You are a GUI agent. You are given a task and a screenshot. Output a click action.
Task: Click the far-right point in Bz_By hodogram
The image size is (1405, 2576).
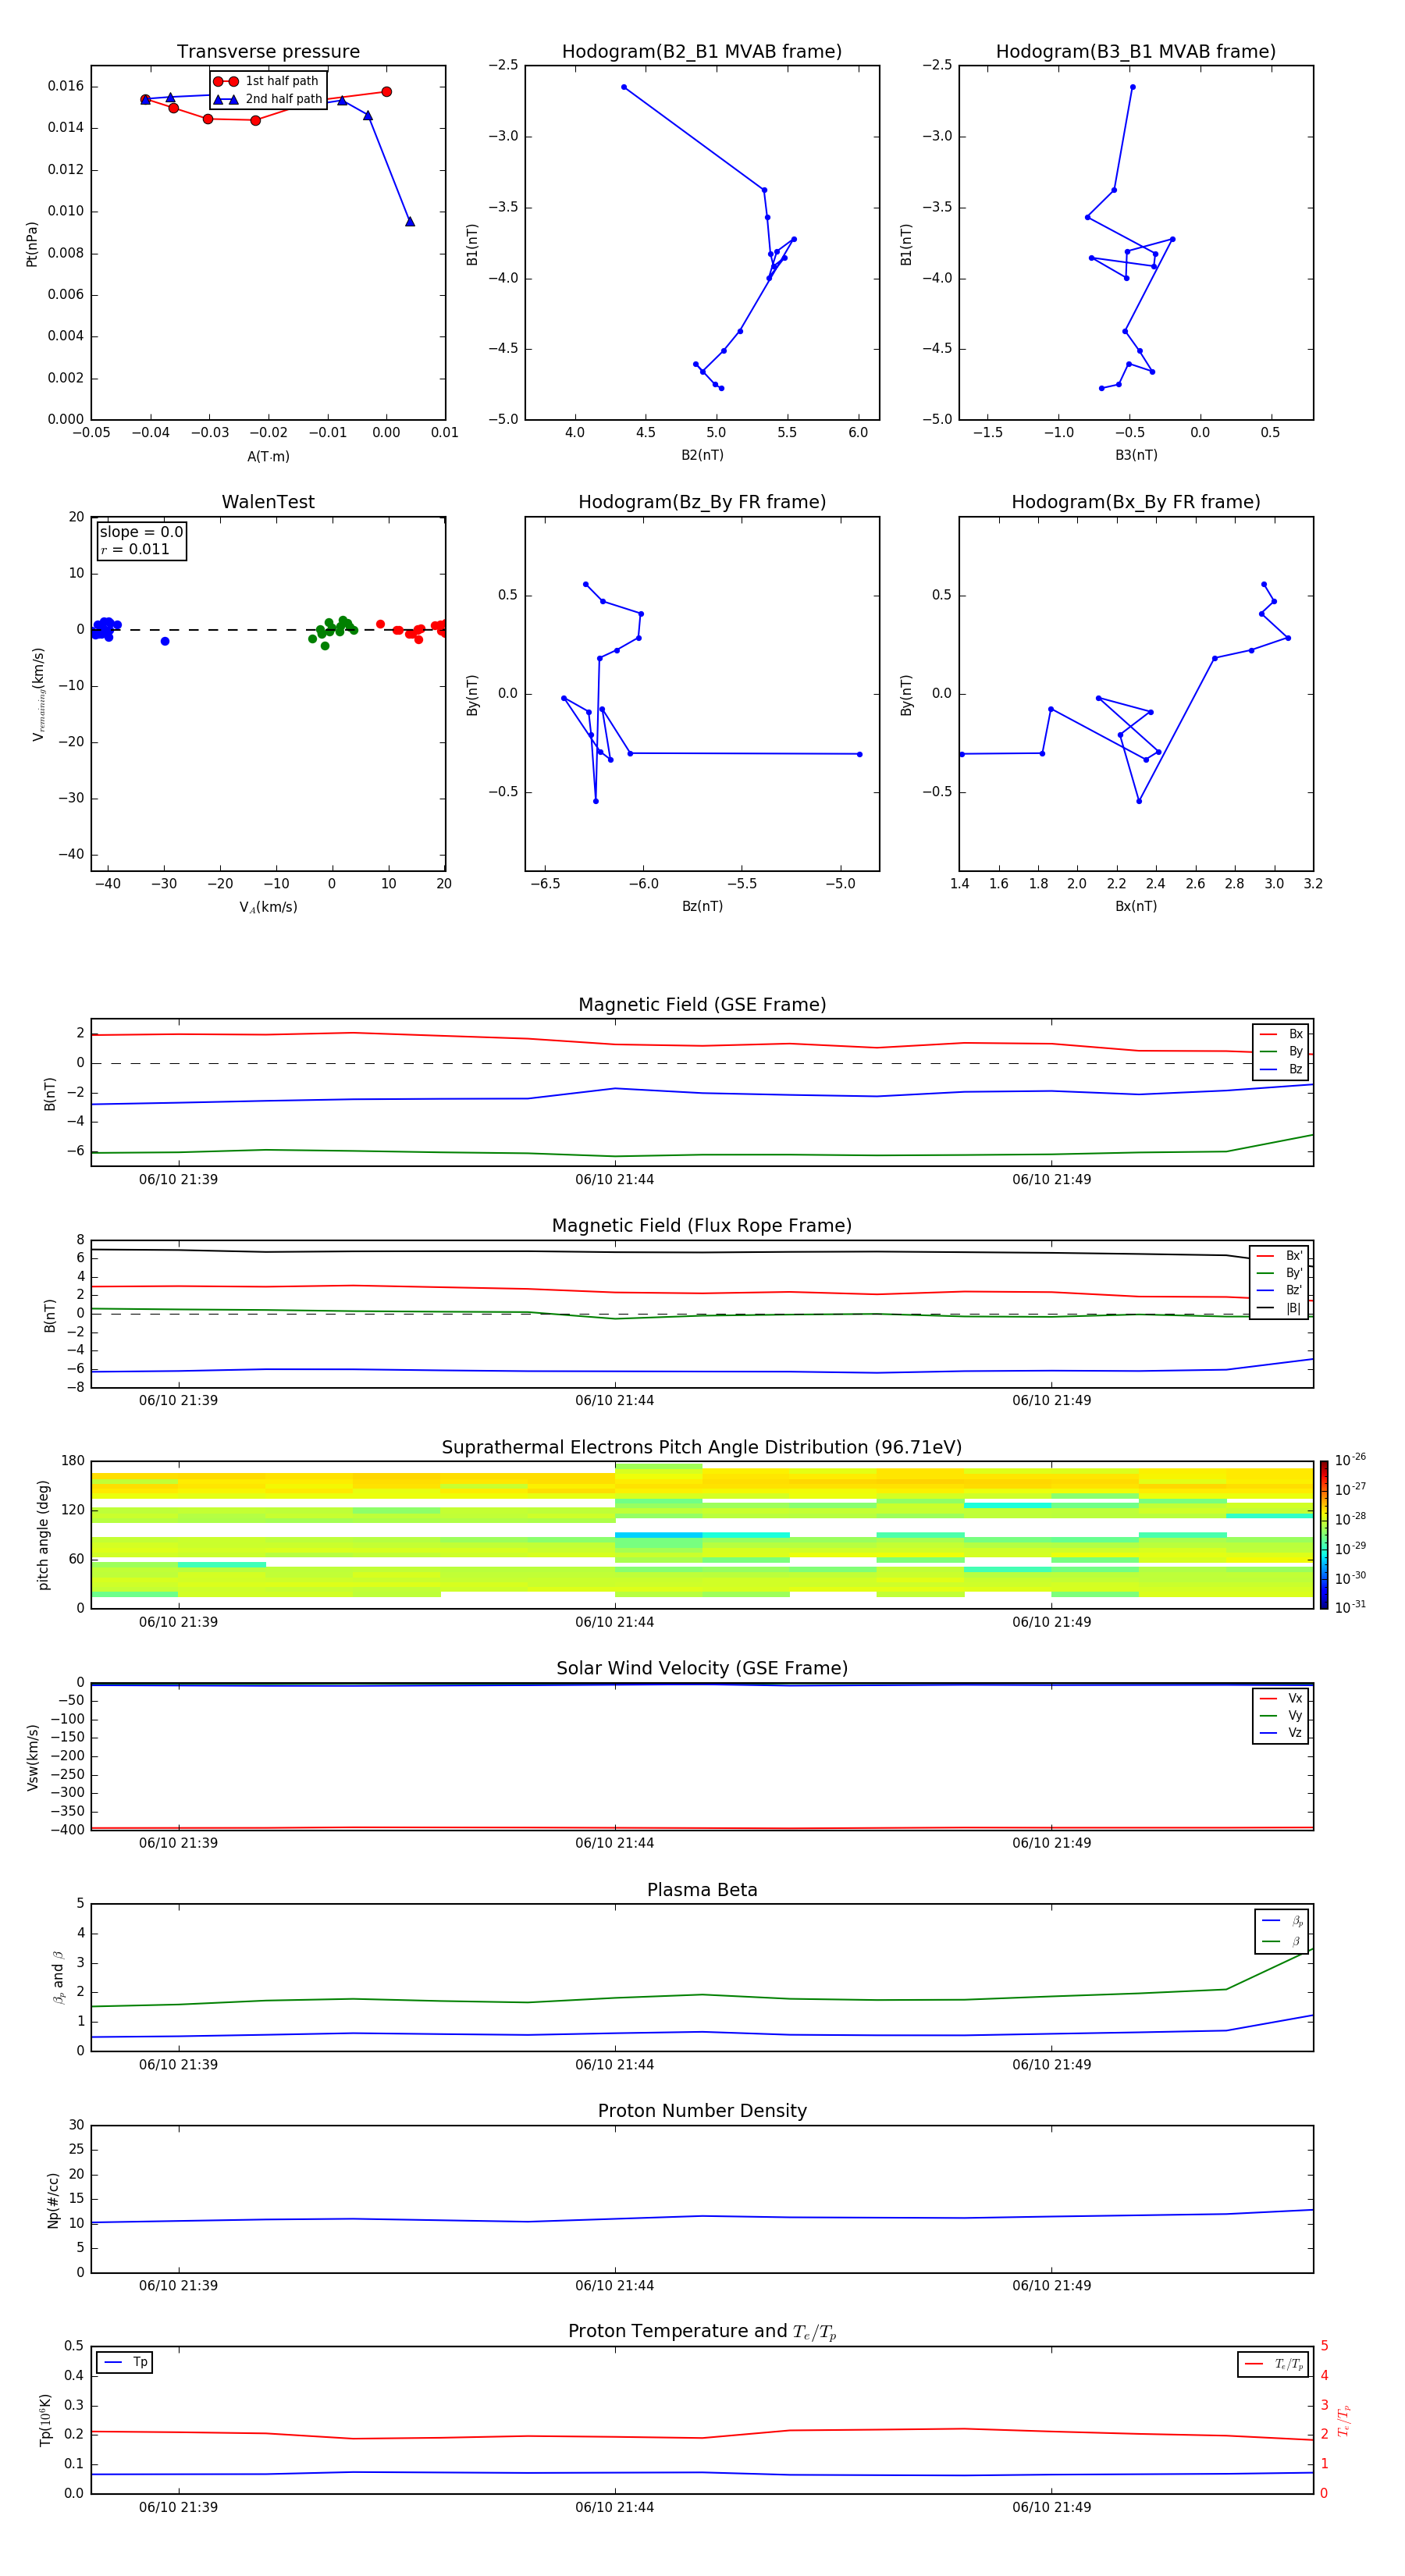(x=860, y=754)
